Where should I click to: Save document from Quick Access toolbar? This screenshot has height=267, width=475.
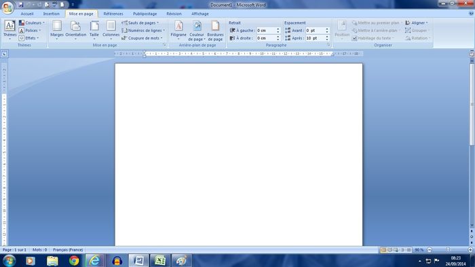21,5
